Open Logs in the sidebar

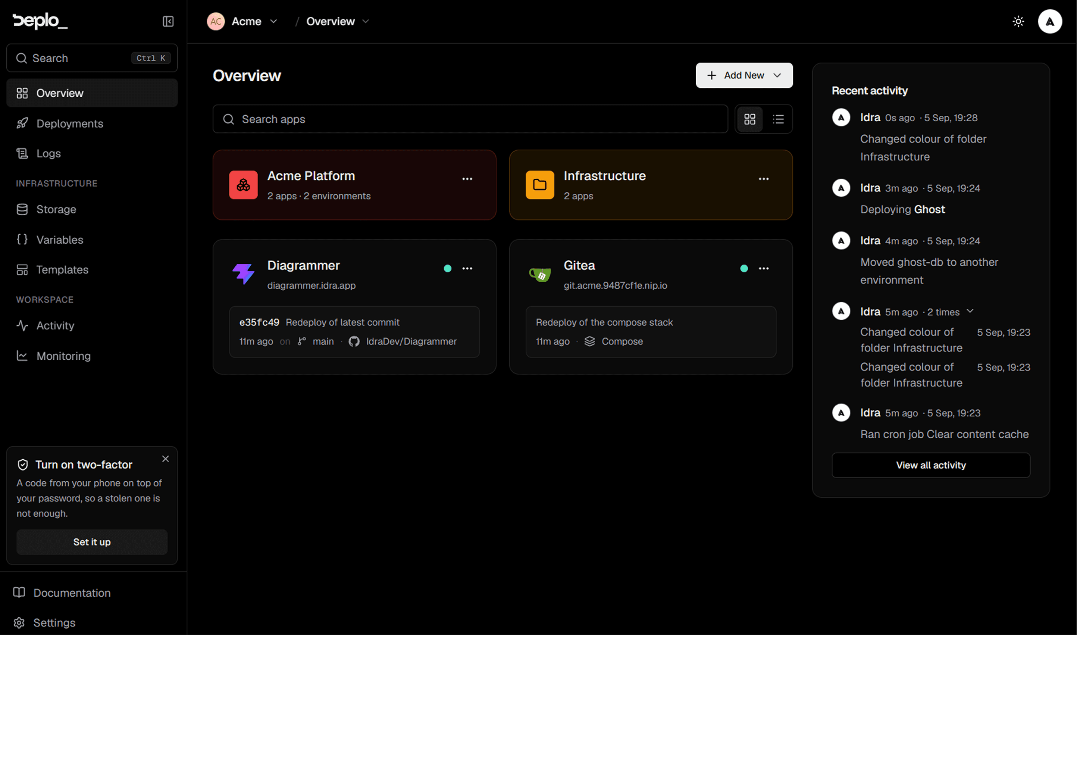pyautogui.click(x=92, y=153)
